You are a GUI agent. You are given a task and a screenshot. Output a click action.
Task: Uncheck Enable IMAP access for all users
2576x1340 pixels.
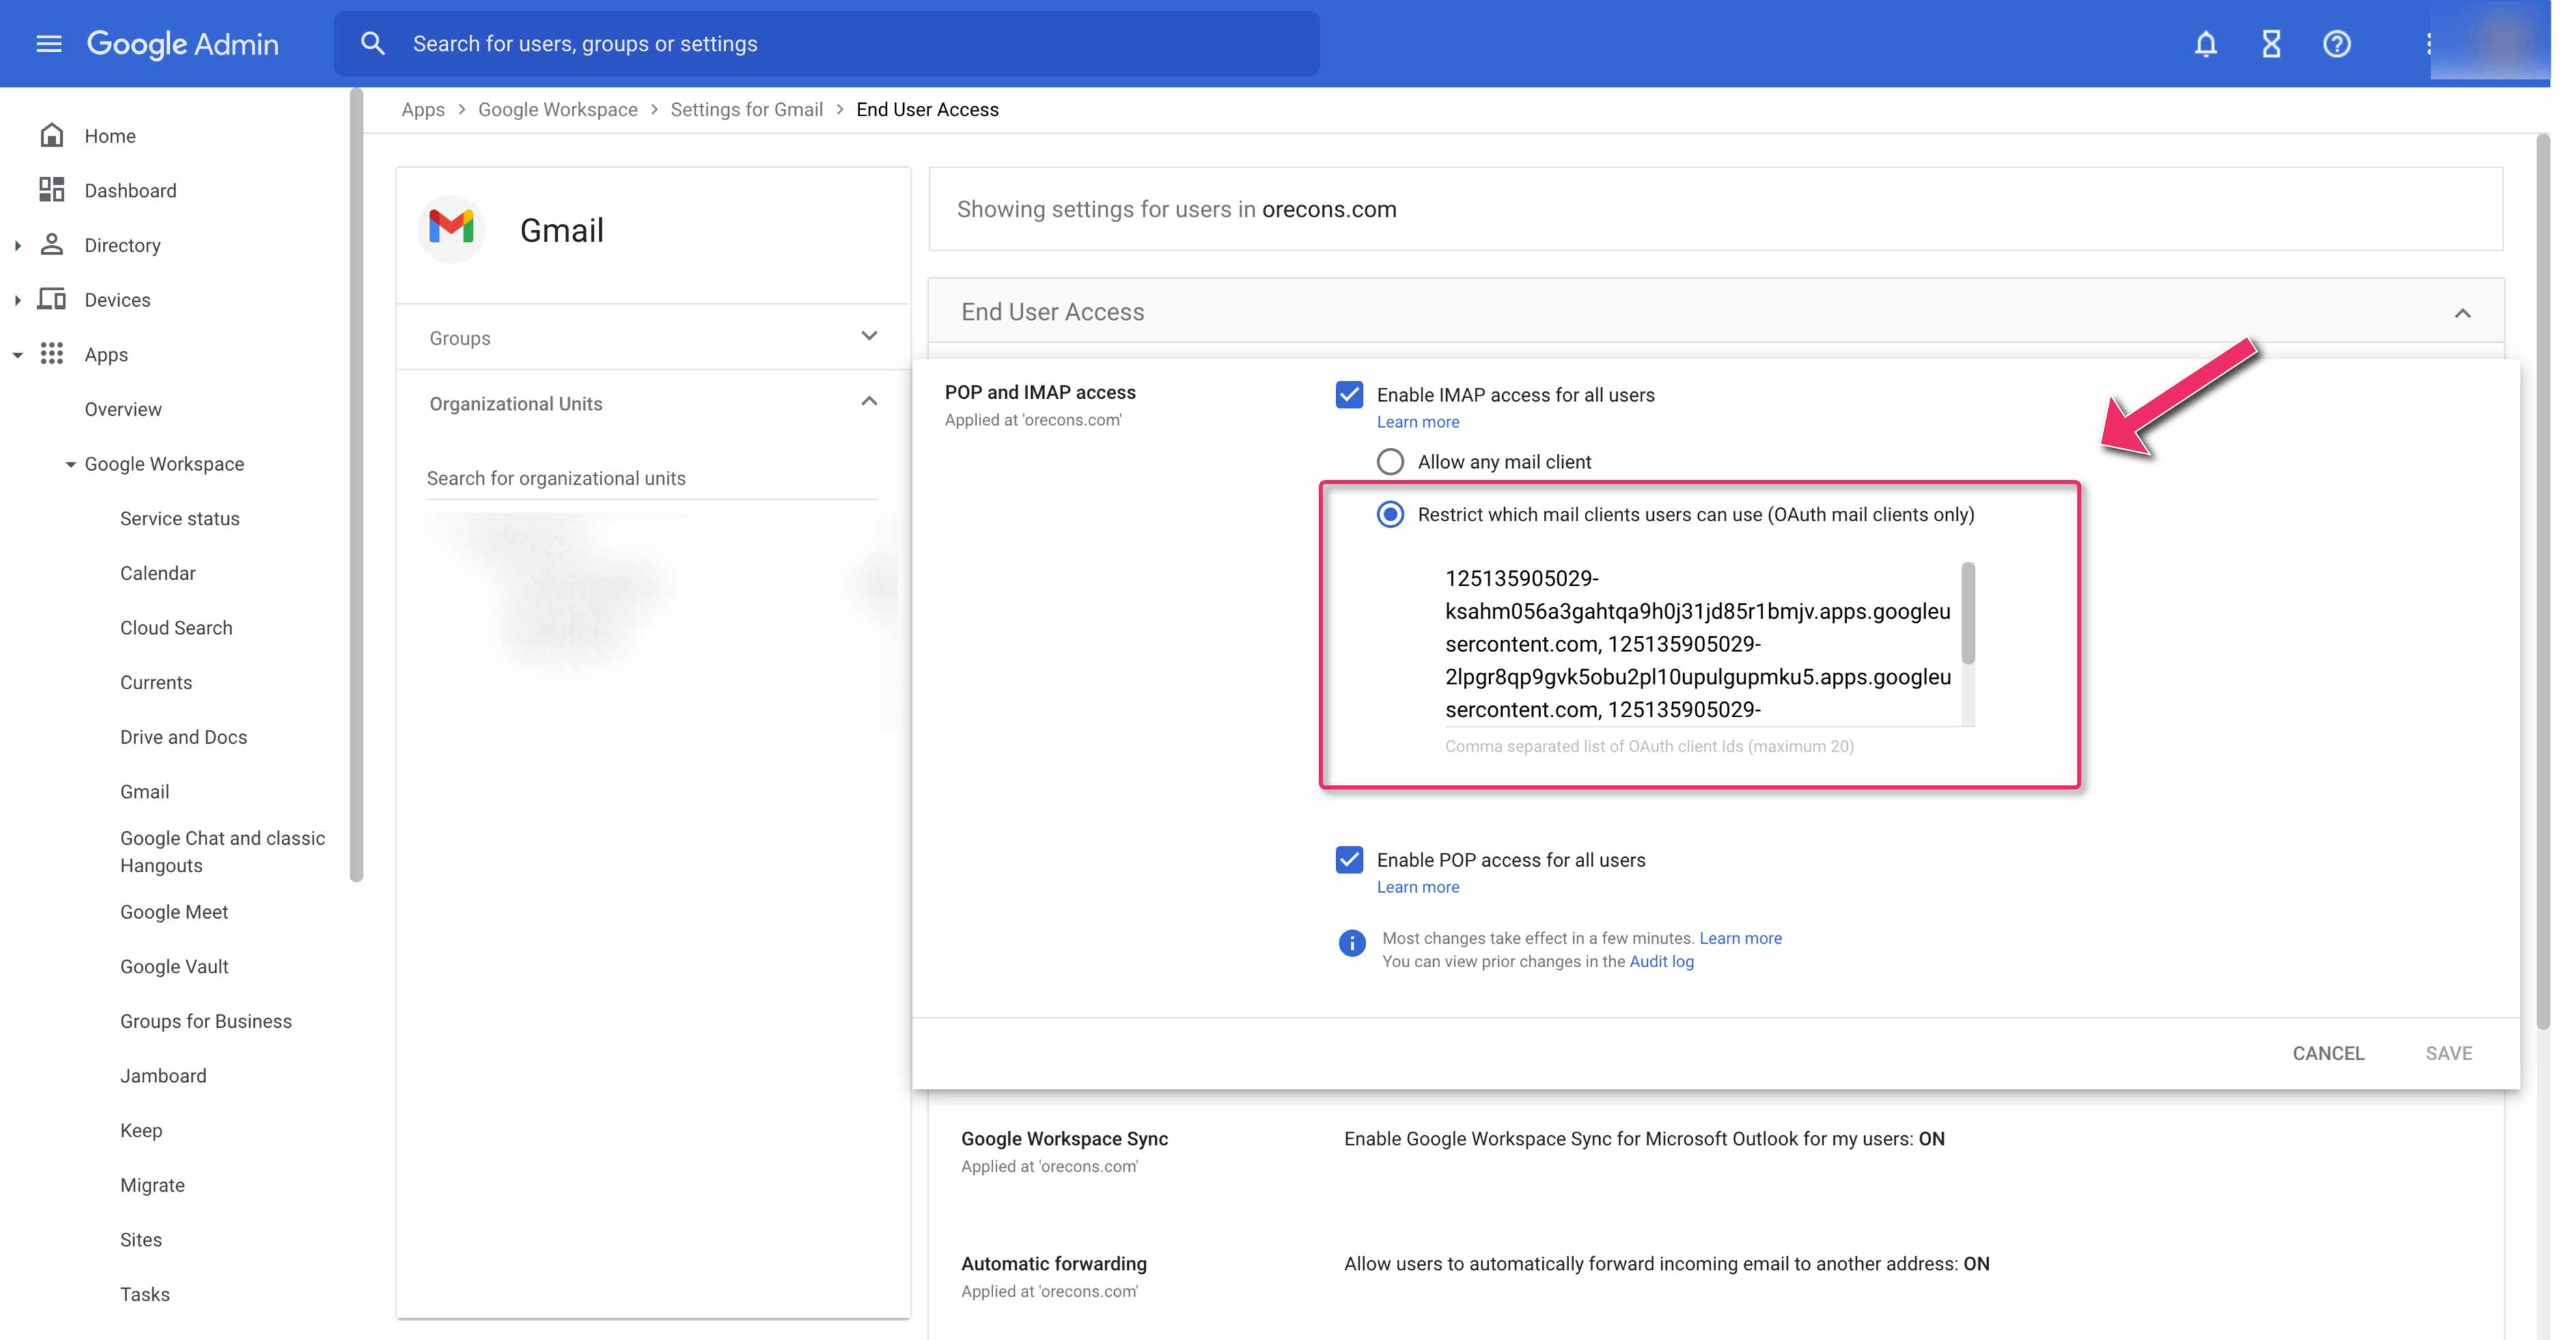1349,394
